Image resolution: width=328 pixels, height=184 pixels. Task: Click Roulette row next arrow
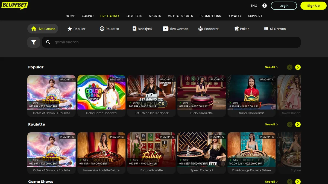click(298, 124)
